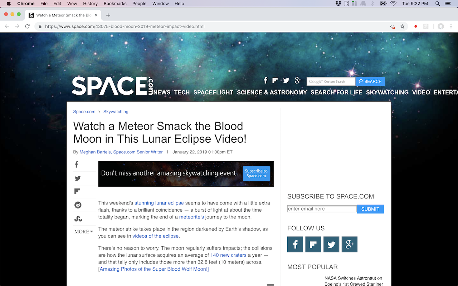Reload the page with the refresh icon
The width and height of the screenshot is (458, 286).
tap(27, 26)
